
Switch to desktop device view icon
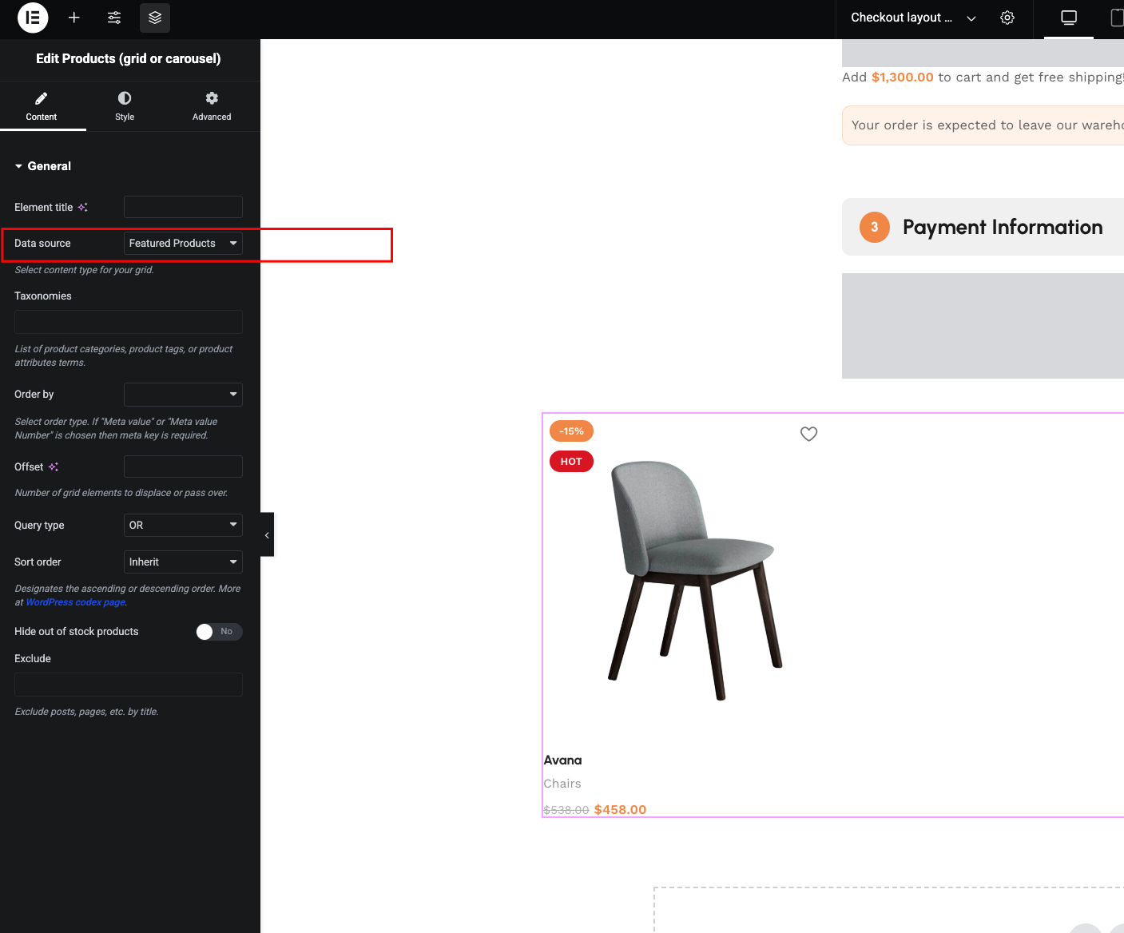pyautogui.click(x=1069, y=18)
